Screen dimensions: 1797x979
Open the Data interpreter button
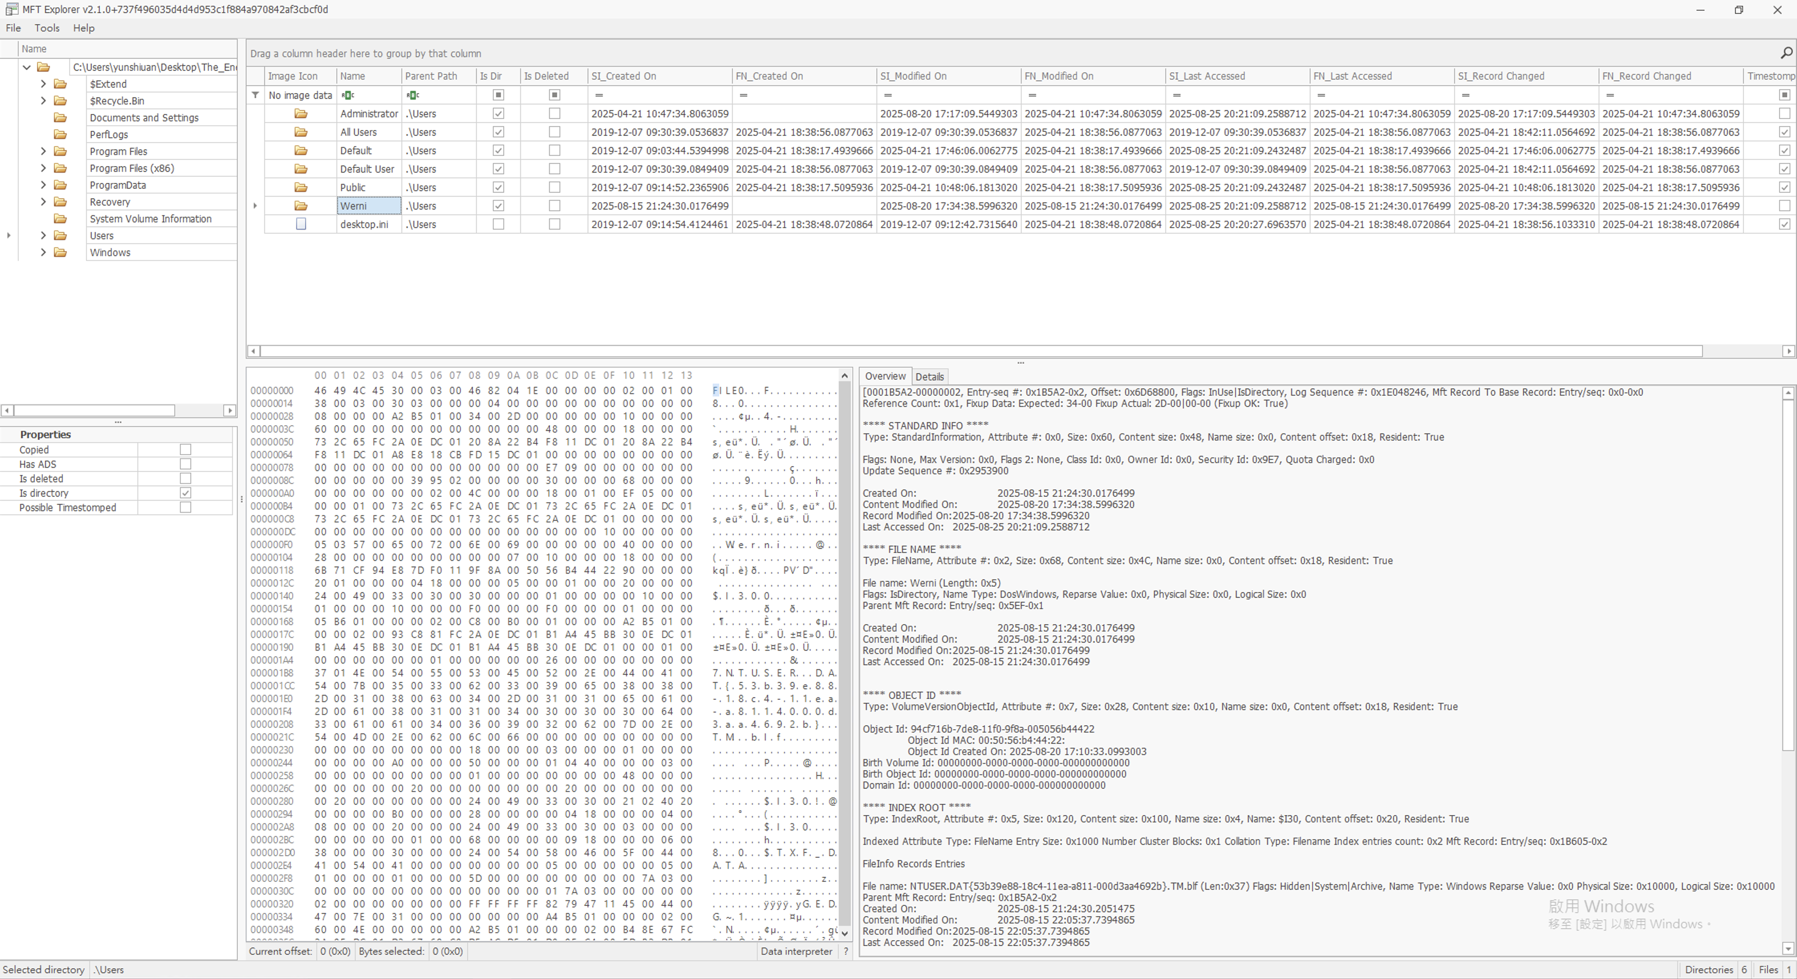click(x=796, y=951)
